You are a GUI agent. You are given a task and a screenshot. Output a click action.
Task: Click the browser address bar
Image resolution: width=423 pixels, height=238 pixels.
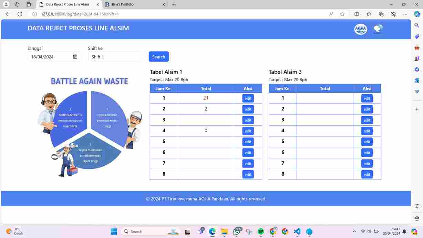point(172,14)
